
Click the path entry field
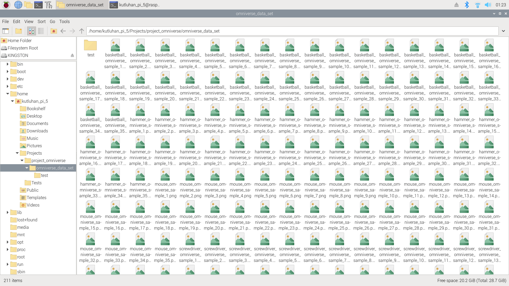tap(292, 31)
